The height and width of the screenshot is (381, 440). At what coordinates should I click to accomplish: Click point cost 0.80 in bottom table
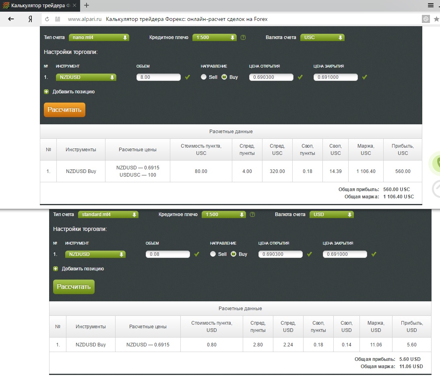pos(212,344)
